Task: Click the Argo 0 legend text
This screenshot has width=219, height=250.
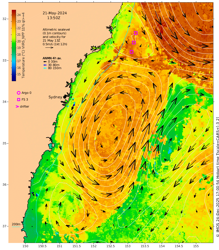Action: pos(26,93)
